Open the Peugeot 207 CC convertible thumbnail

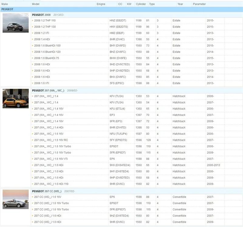pyautogui.click(x=15, y=199)
